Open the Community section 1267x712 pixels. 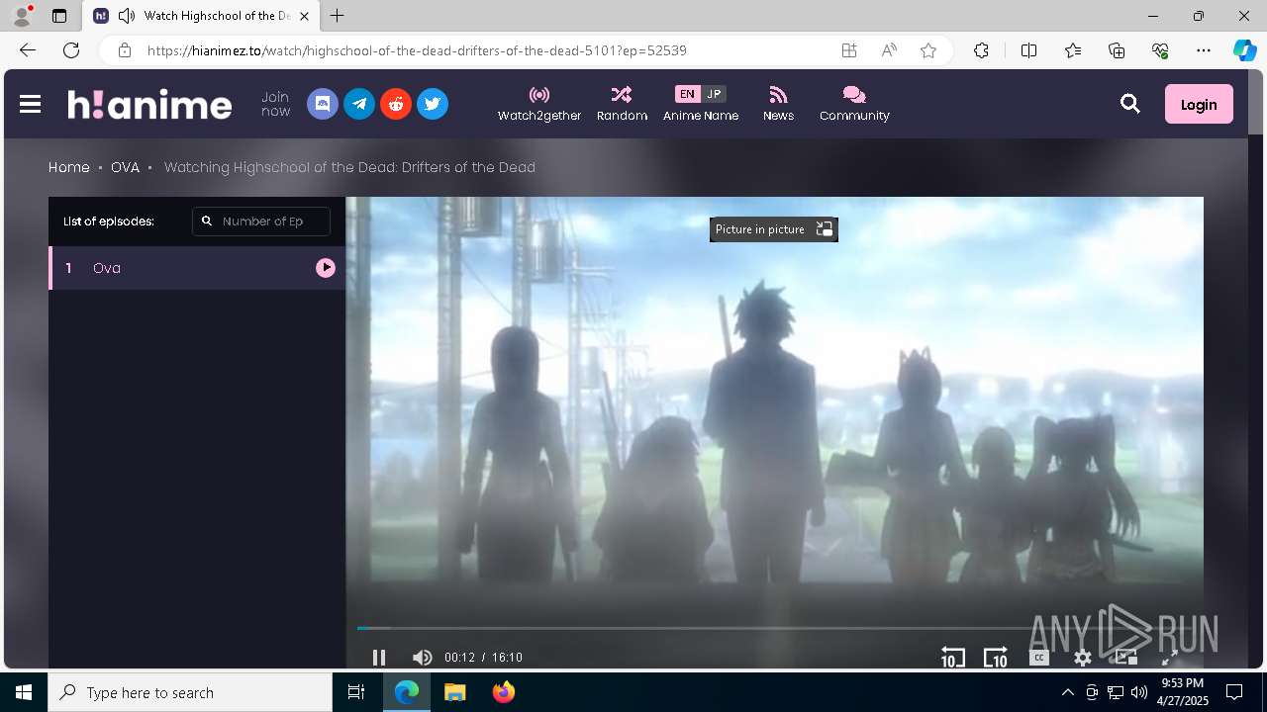point(854,104)
